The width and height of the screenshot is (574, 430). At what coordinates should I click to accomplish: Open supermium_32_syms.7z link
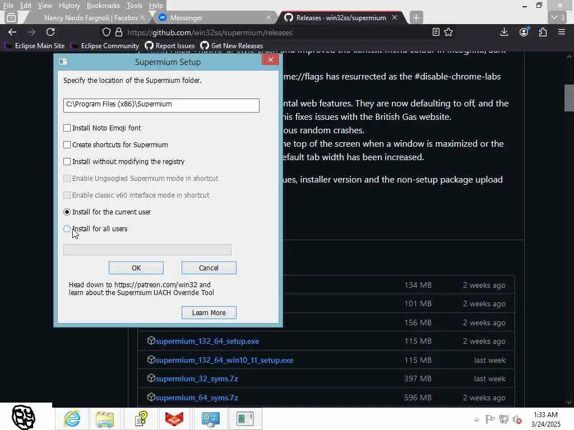click(197, 379)
